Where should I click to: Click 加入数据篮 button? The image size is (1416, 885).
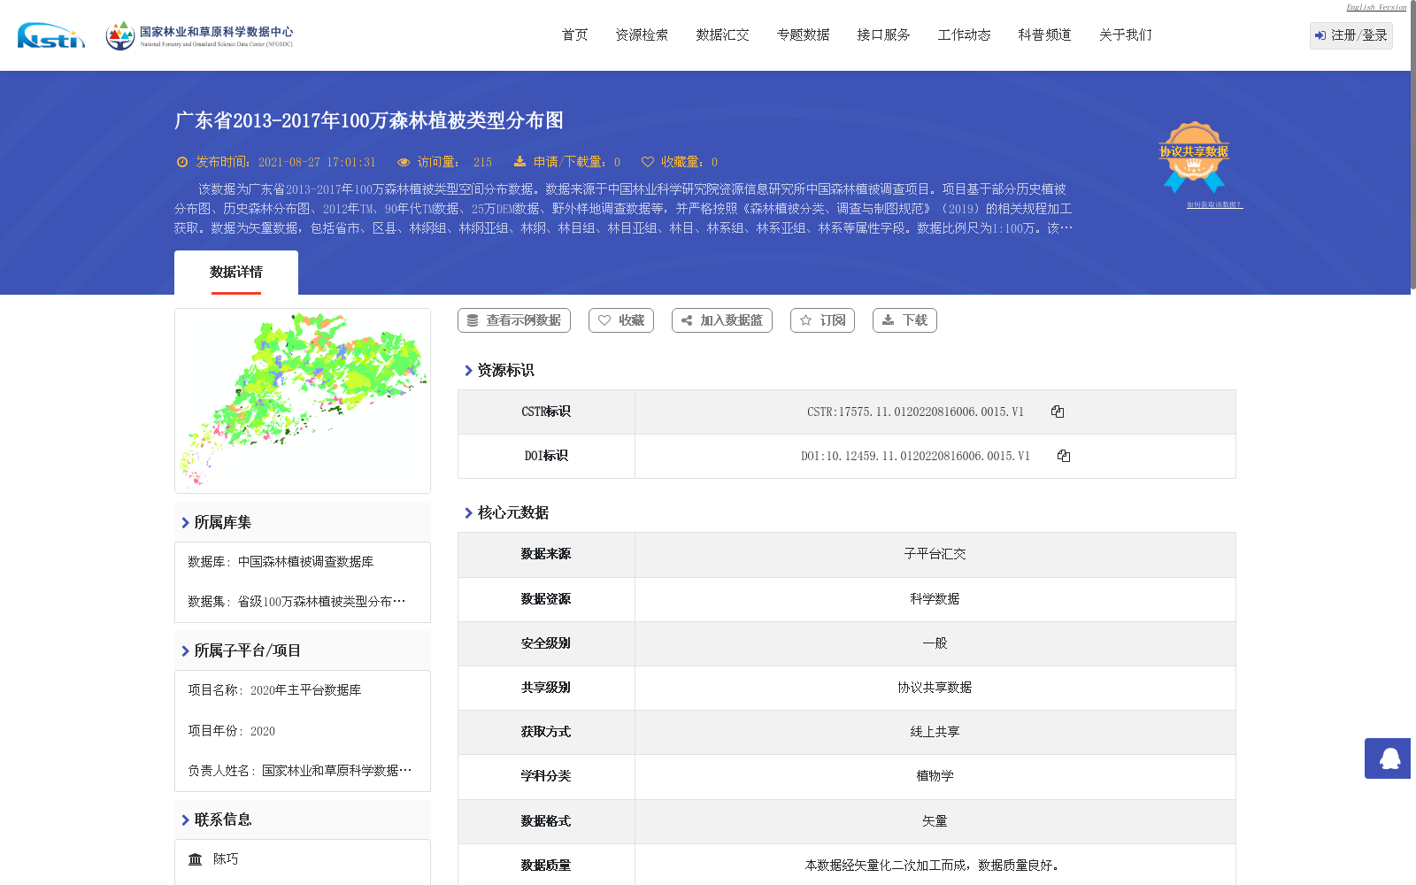click(722, 320)
